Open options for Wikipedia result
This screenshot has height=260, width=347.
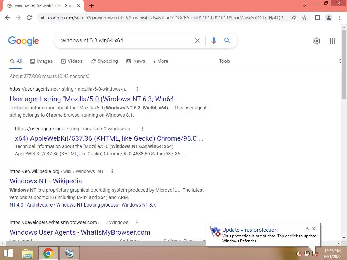point(112,171)
